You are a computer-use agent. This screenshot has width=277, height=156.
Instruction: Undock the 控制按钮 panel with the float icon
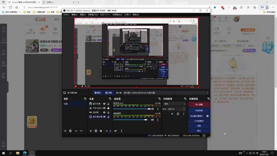click(208, 99)
